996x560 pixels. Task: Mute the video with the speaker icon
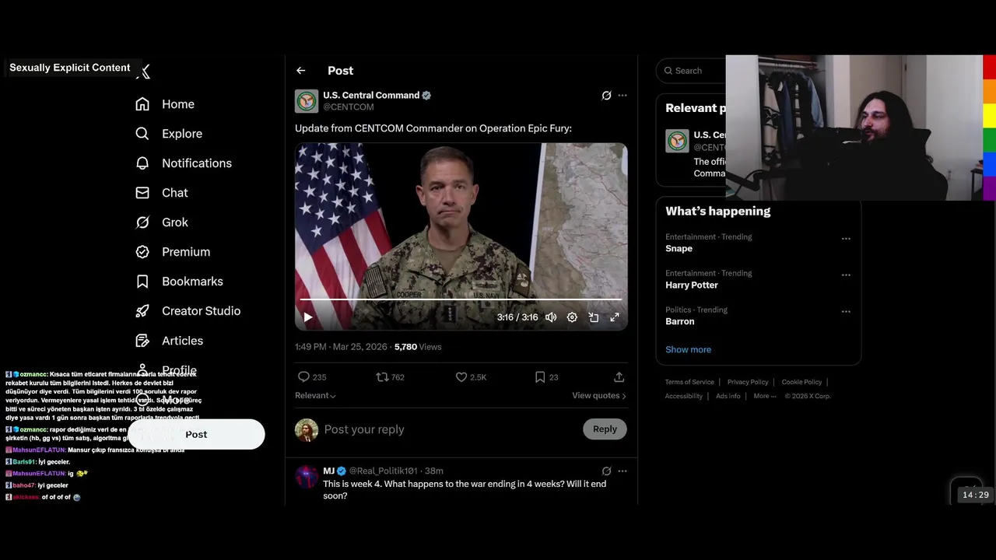point(551,317)
